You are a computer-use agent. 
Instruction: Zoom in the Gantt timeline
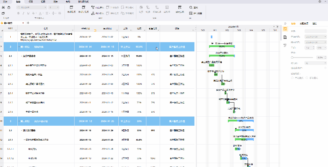(x=277, y=26)
